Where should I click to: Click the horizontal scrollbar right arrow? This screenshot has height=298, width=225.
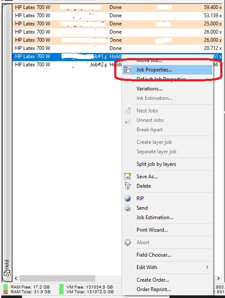[219, 279]
